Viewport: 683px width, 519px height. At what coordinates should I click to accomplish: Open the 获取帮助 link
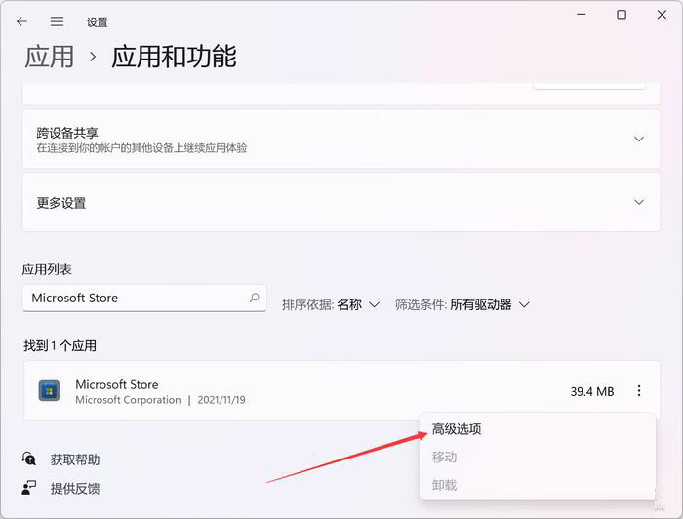coord(75,459)
